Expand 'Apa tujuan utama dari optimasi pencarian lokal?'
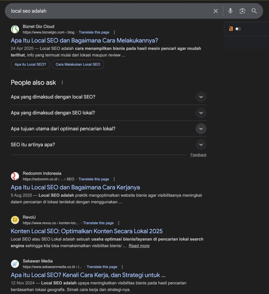The image size is (269, 294). click(109, 129)
